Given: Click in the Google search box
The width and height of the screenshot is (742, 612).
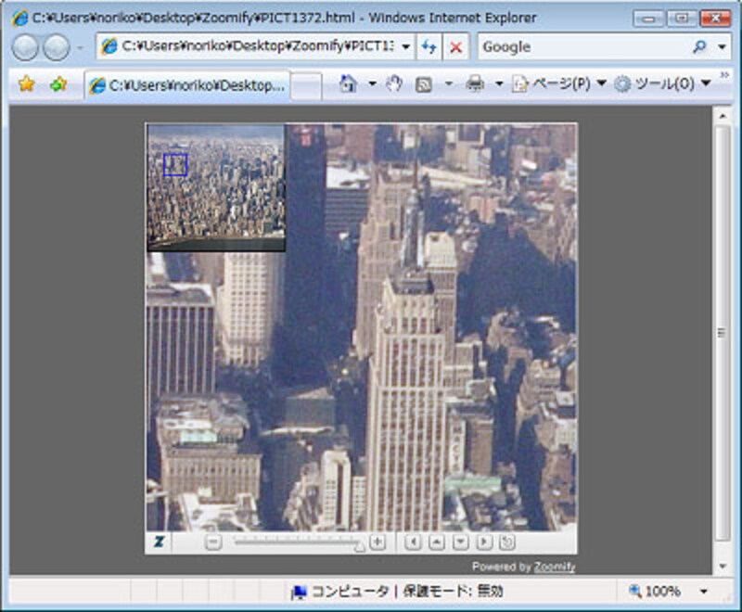Looking at the screenshot, I should point(580,46).
